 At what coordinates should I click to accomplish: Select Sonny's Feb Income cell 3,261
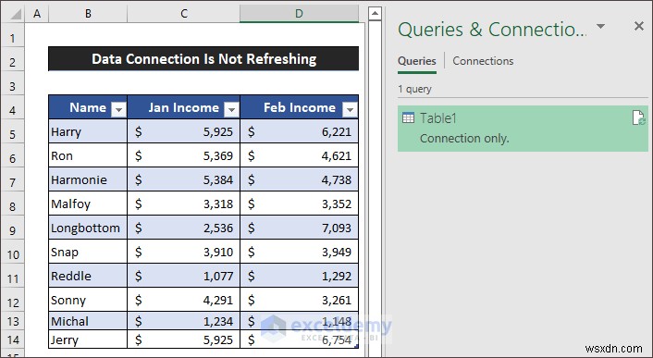299,300
